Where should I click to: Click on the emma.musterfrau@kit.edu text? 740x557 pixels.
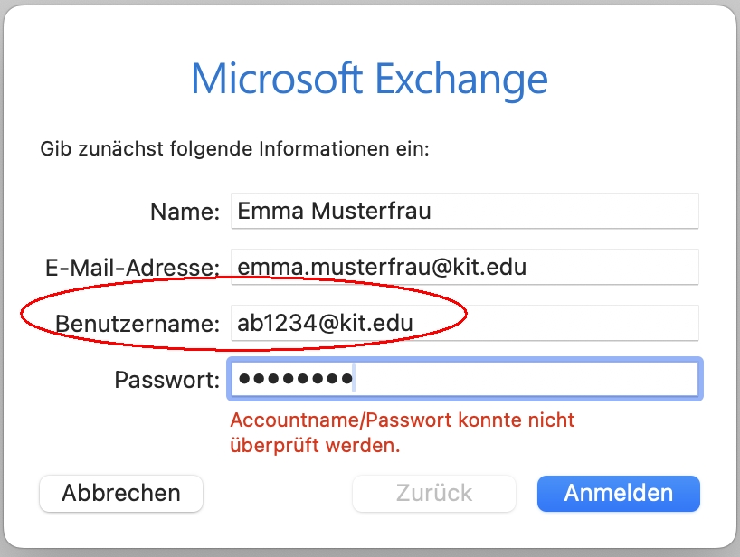(381, 267)
